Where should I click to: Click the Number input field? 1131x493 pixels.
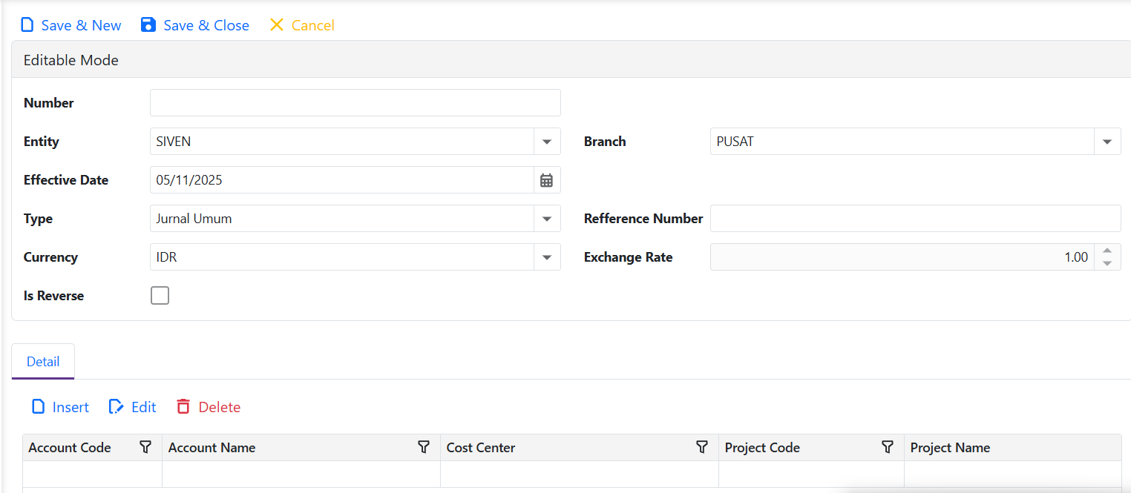click(x=355, y=103)
